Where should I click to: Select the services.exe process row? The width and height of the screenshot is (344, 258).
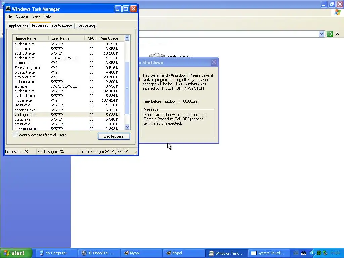tap(67, 110)
